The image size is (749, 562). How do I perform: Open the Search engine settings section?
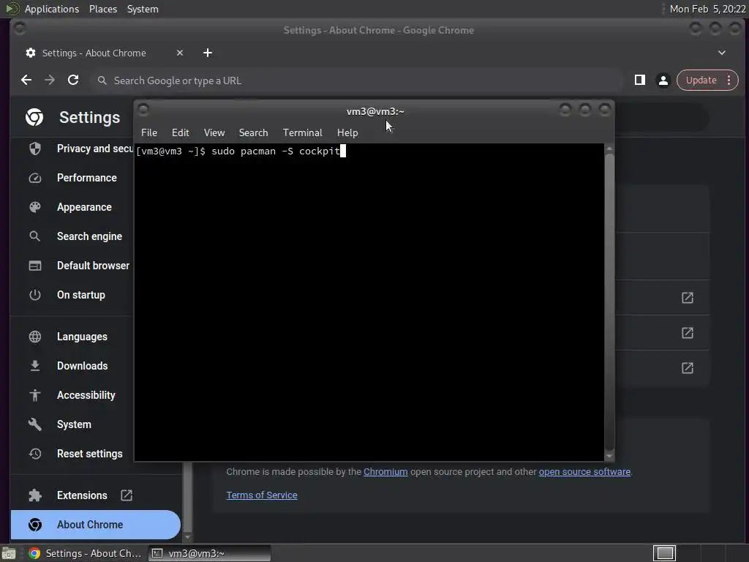pos(89,236)
